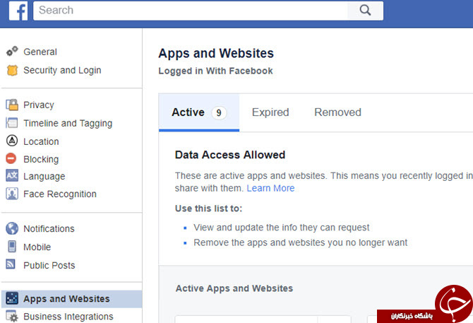Image resolution: width=473 pixels, height=323 pixels.
Task: Click the red Blocking icon
Action: [11, 158]
